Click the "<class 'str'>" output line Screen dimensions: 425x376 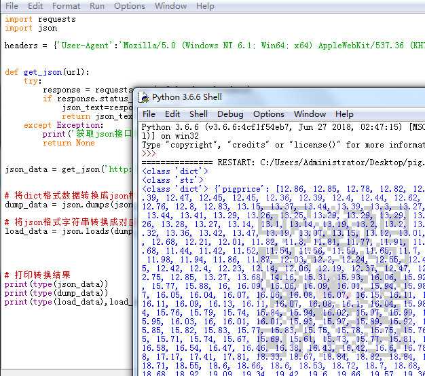click(x=172, y=180)
